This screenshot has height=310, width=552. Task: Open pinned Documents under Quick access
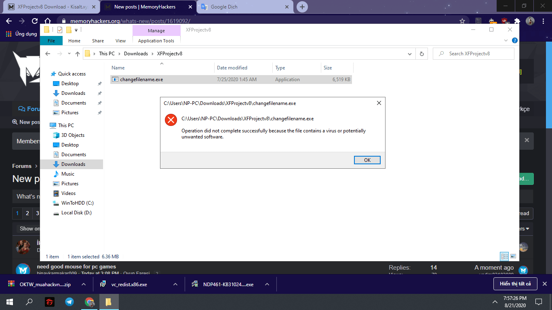(74, 103)
